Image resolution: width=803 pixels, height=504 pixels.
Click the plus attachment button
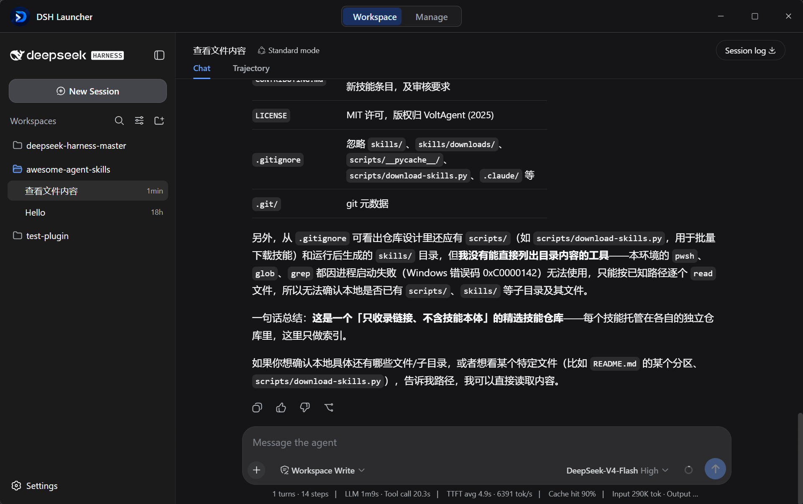click(257, 470)
